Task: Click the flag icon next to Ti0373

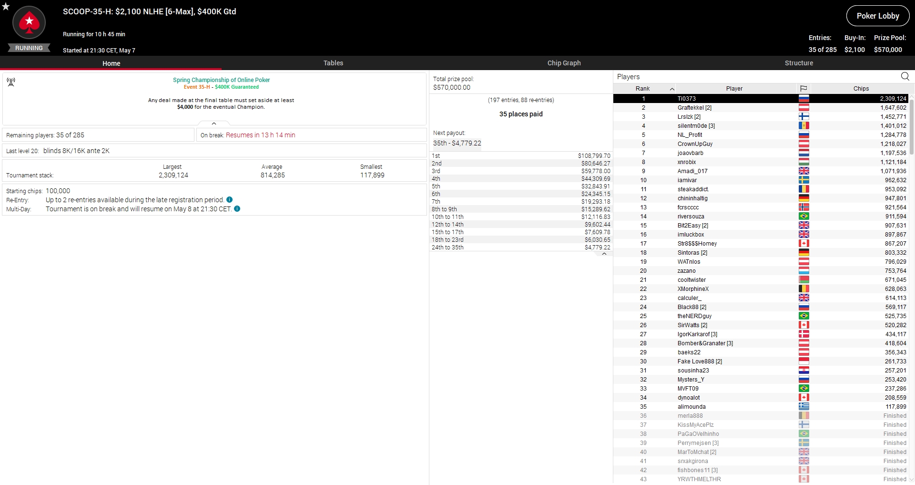Action: pyautogui.click(x=803, y=99)
